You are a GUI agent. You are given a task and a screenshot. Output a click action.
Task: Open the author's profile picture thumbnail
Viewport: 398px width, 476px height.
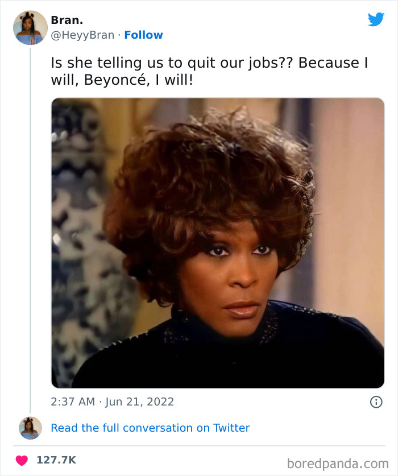click(x=30, y=27)
